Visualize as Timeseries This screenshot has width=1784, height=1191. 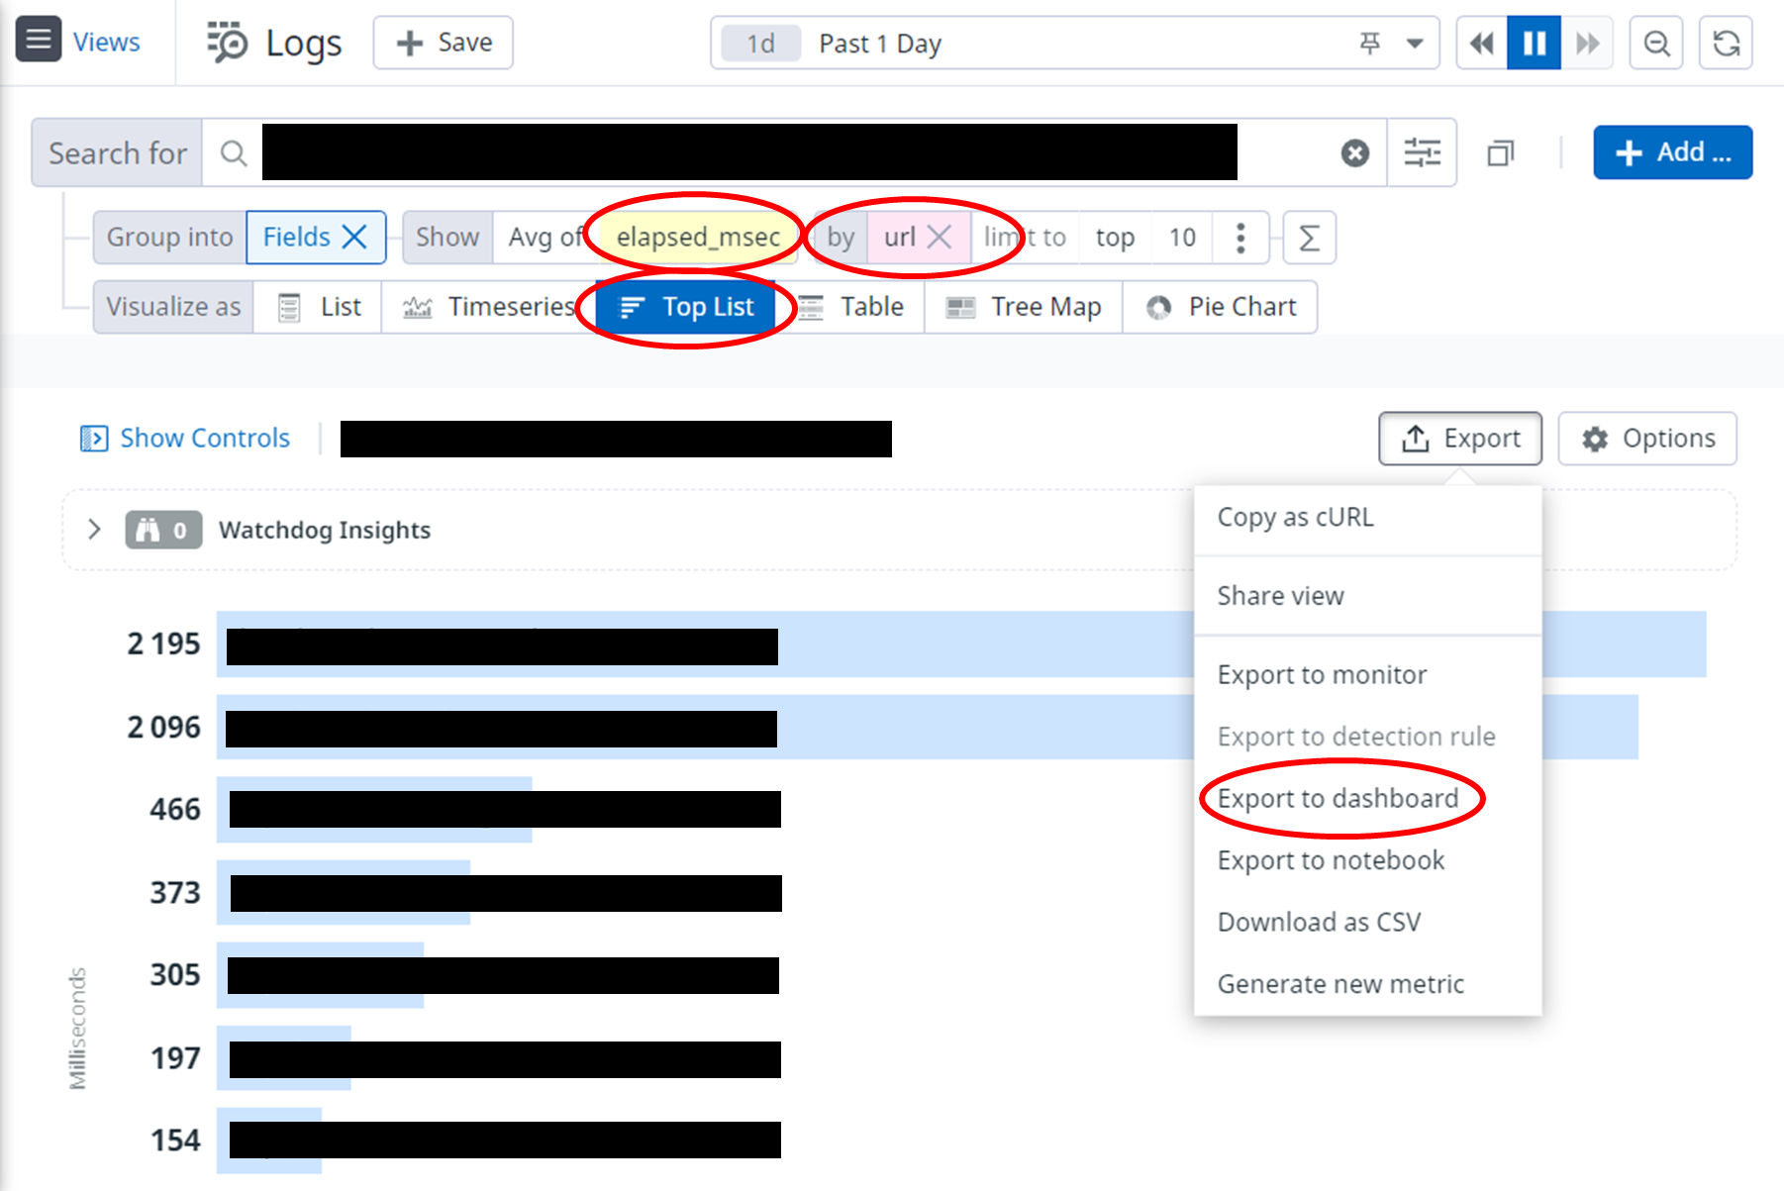click(x=489, y=307)
